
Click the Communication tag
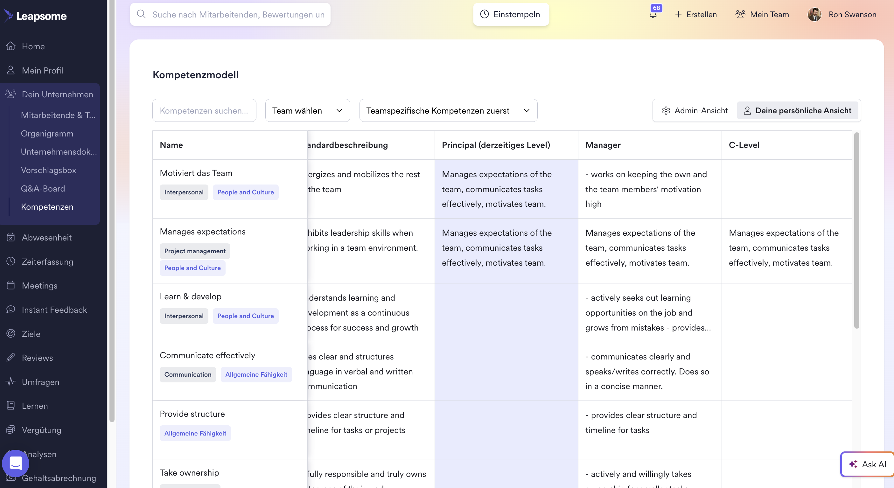(x=187, y=374)
